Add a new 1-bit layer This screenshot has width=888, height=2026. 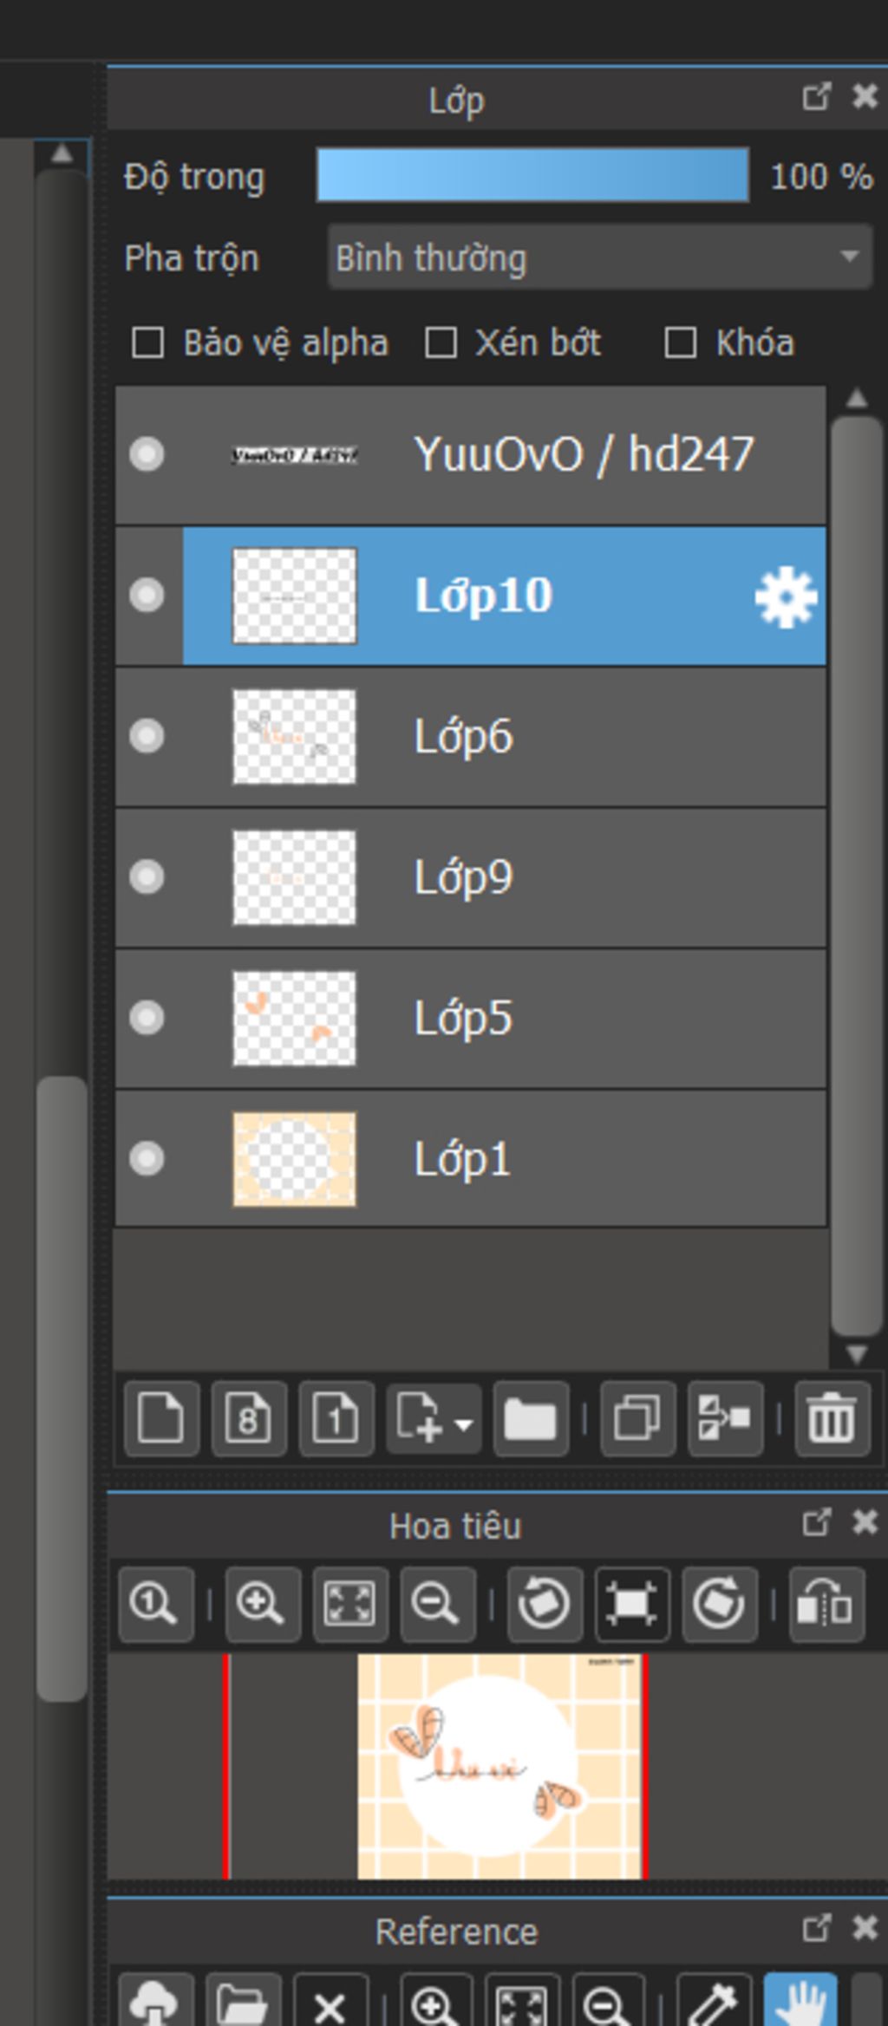(x=336, y=1419)
